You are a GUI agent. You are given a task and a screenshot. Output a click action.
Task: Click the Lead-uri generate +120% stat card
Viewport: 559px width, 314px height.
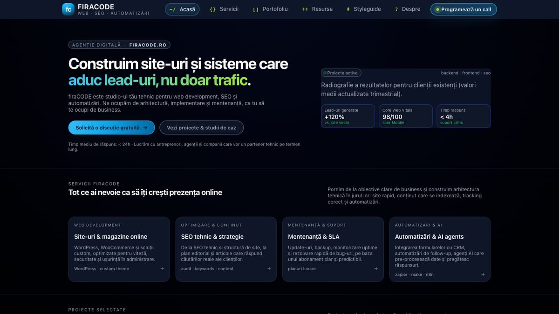point(348,116)
